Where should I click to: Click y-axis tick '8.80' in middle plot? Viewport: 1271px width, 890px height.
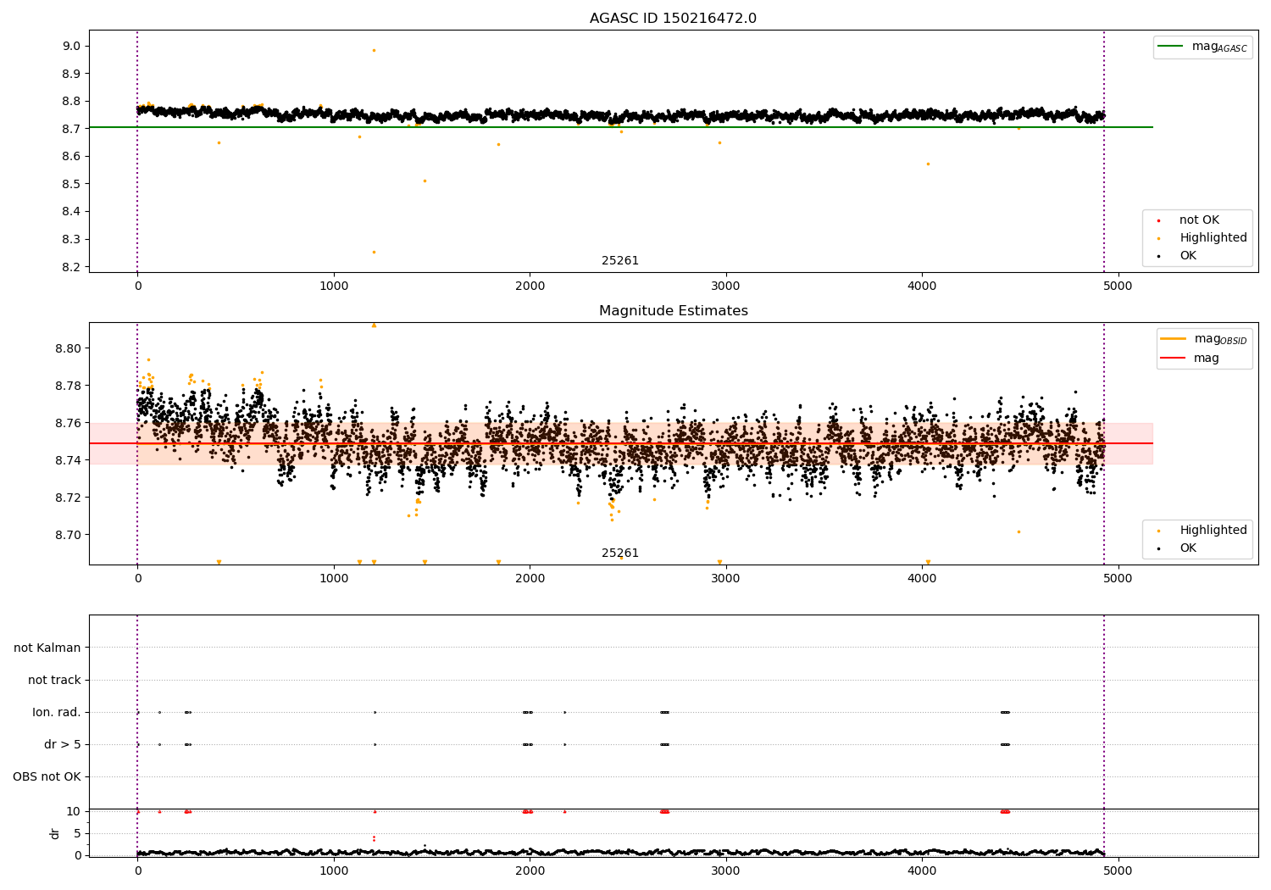coord(69,348)
